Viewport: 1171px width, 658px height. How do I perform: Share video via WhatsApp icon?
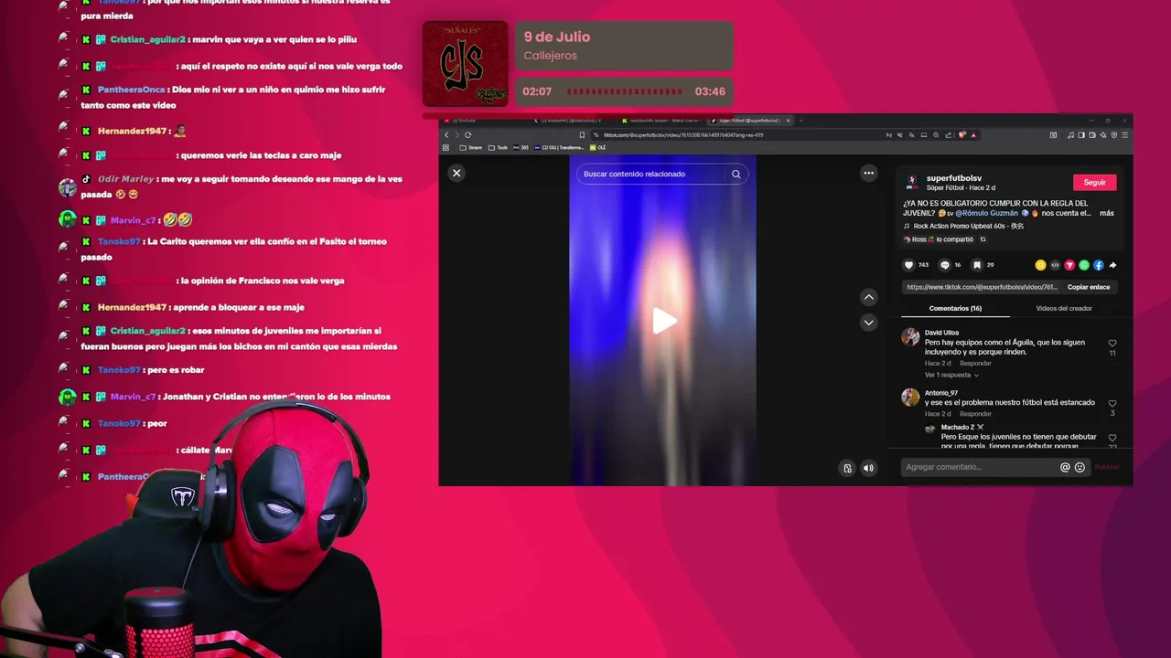[1084, 265]
